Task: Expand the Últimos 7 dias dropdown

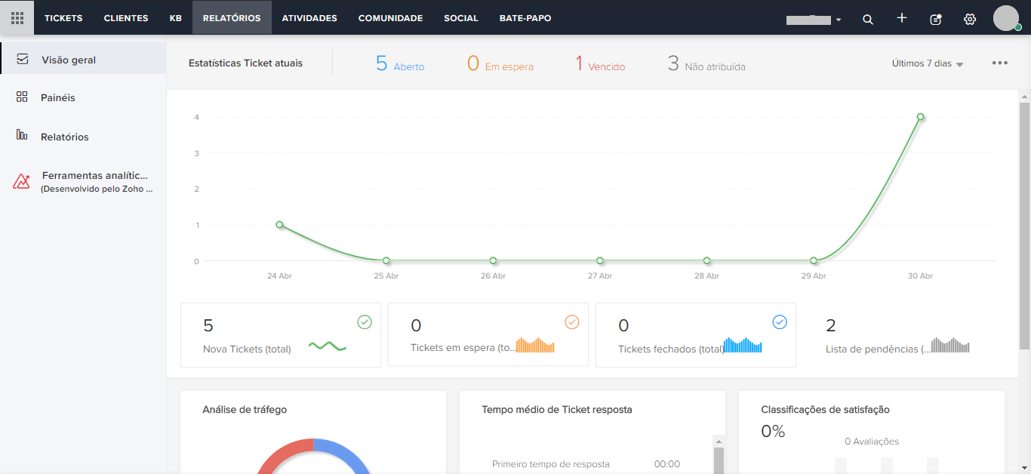Action: pos(928,63)
